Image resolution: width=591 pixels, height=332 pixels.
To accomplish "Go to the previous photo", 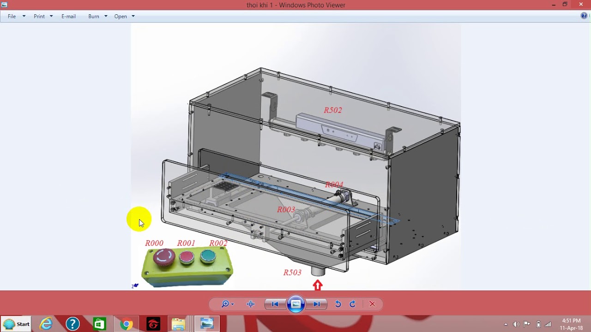I will point(275,304).
